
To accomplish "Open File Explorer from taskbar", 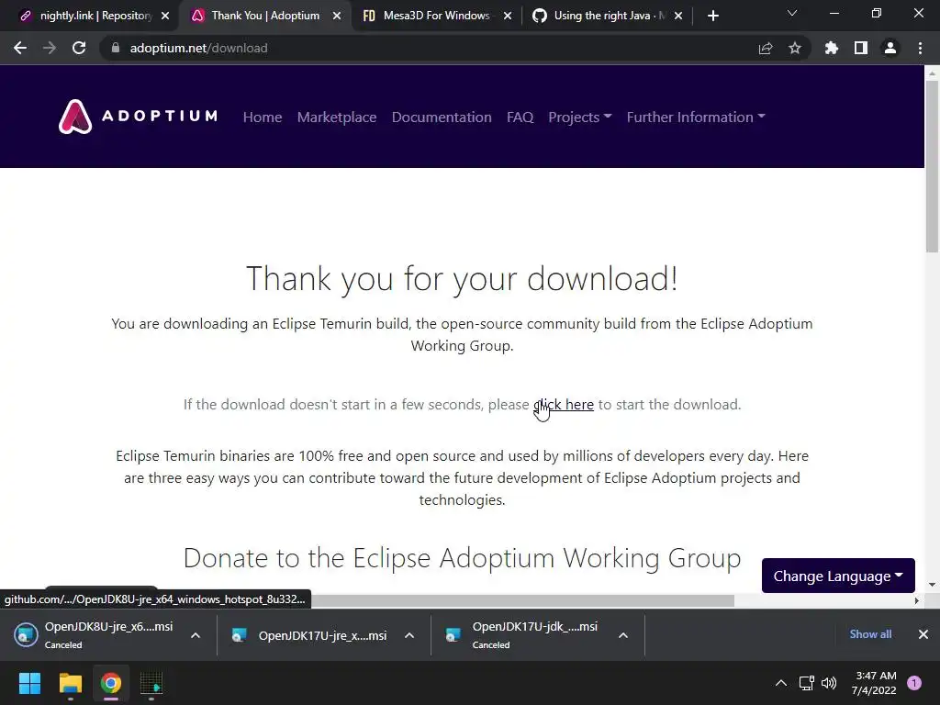I will pyautogui.click(x=70, y=683).
